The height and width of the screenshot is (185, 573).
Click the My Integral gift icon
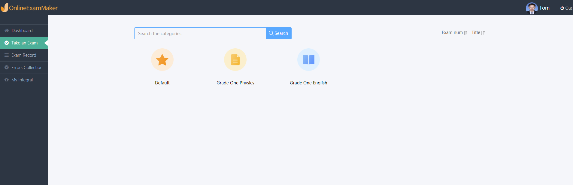point(7,80)
